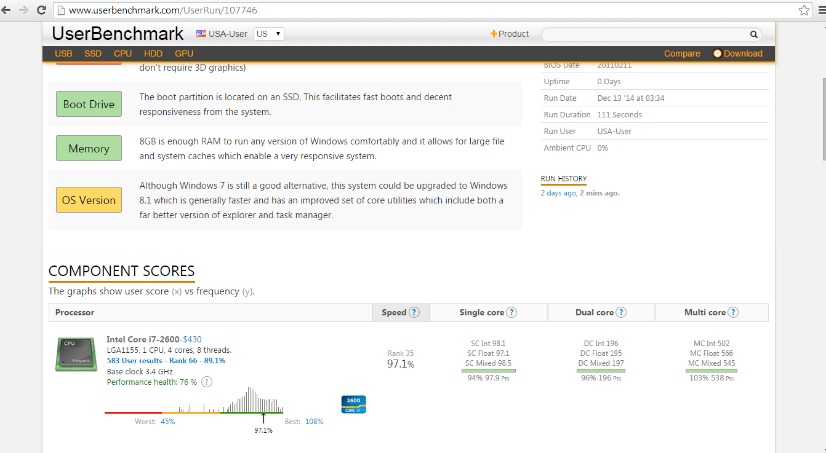This screenshot has height=453, width=826.
Task: Click the UserBenchmark site logo
Action: tap(118, 33)
